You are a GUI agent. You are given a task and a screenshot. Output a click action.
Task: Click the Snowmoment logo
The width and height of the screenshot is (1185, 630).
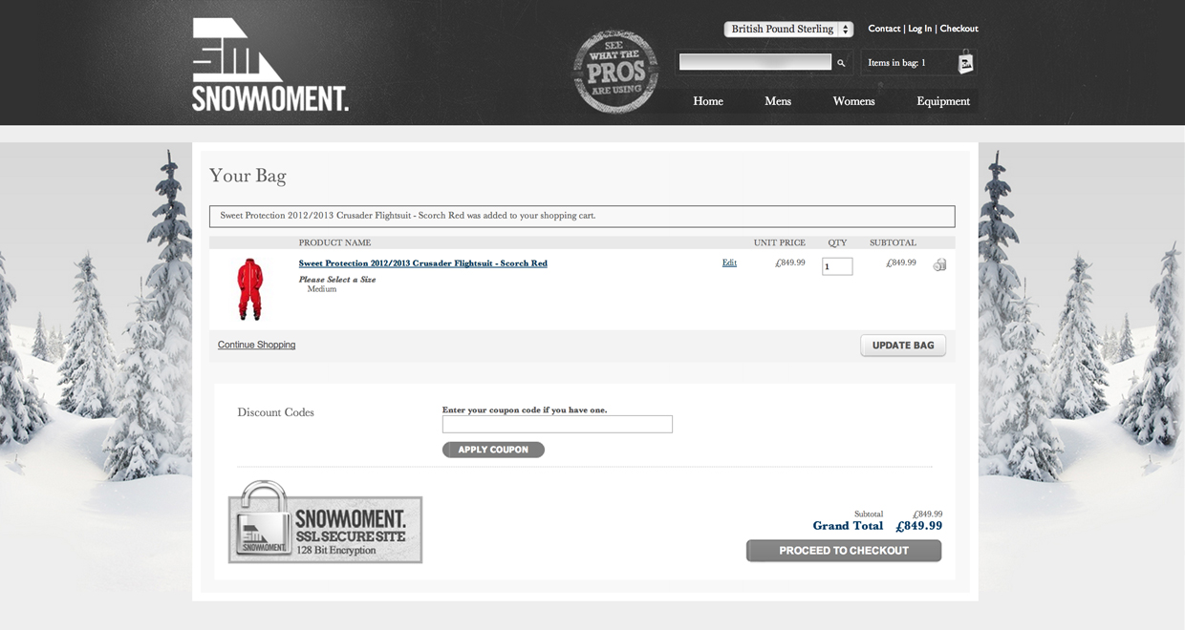(x=269, y=64)
